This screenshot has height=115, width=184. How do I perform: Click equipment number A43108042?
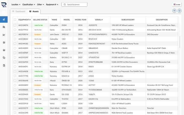(x=23, y=39)
